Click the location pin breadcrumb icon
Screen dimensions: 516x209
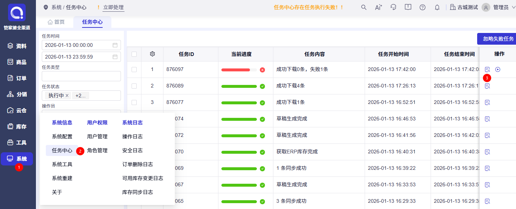point(45,7)
